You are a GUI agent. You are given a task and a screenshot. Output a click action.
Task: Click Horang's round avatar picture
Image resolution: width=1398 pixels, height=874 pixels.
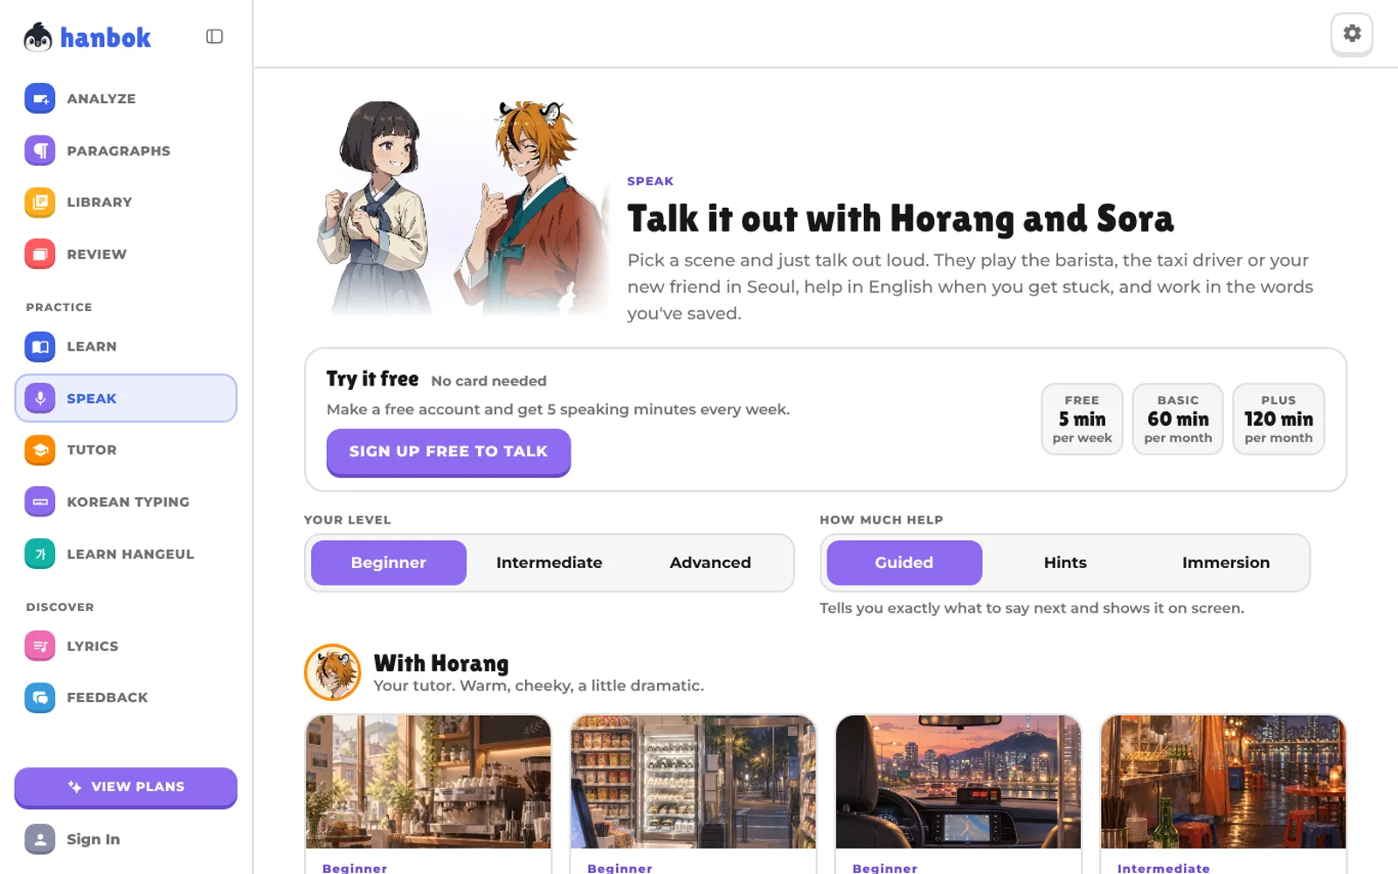tap(333, 672)
